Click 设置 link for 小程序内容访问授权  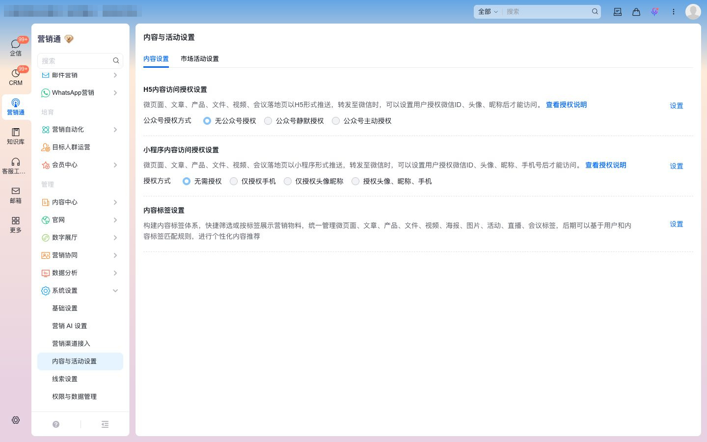pyautogui.click(x=677, y=166)
